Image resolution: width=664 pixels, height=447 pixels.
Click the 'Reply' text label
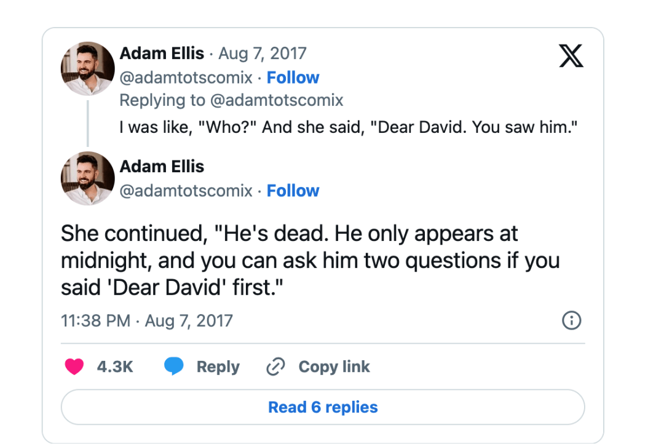coord(218,367)
